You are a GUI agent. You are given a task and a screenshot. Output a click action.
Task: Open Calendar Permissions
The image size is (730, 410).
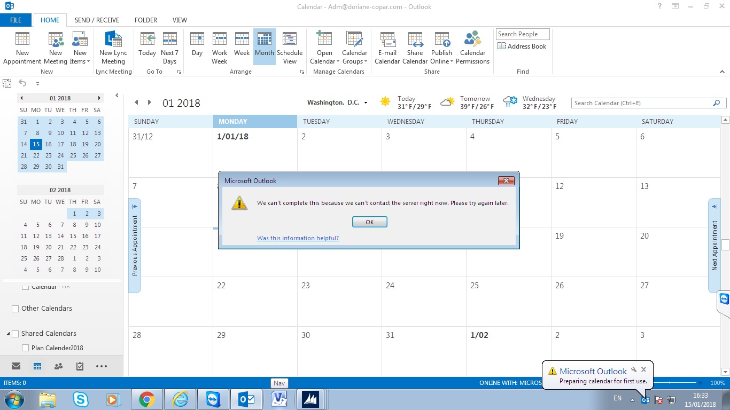coord(472,48)
